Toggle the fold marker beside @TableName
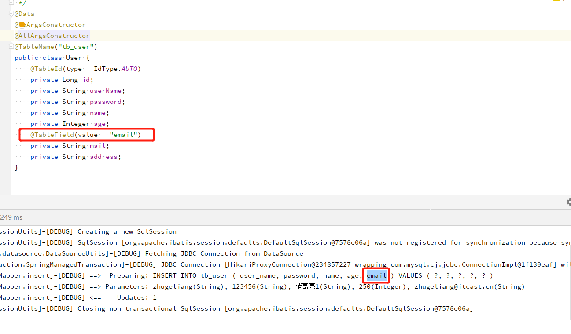Screen dimensions: 571x334 pyautogui.click(x=11, y=47)
